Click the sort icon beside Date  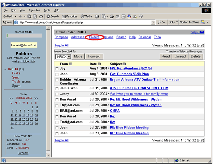(99, 64)
